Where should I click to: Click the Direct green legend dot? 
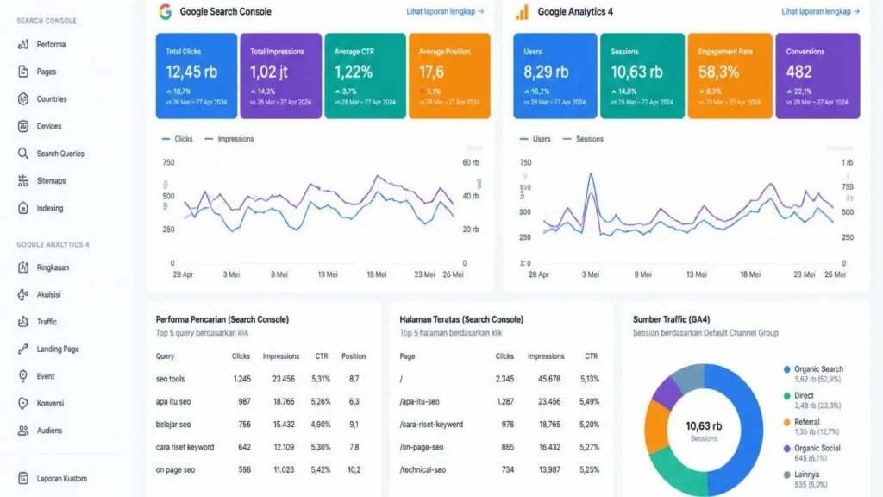(786, 396)
